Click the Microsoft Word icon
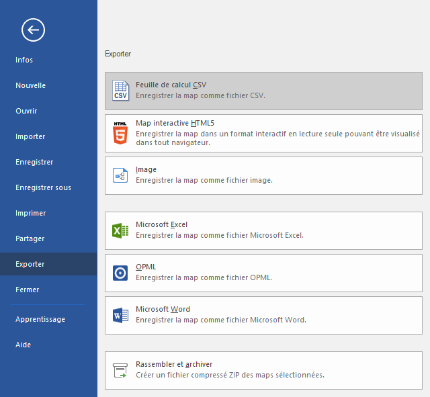 tap(120, 315)
